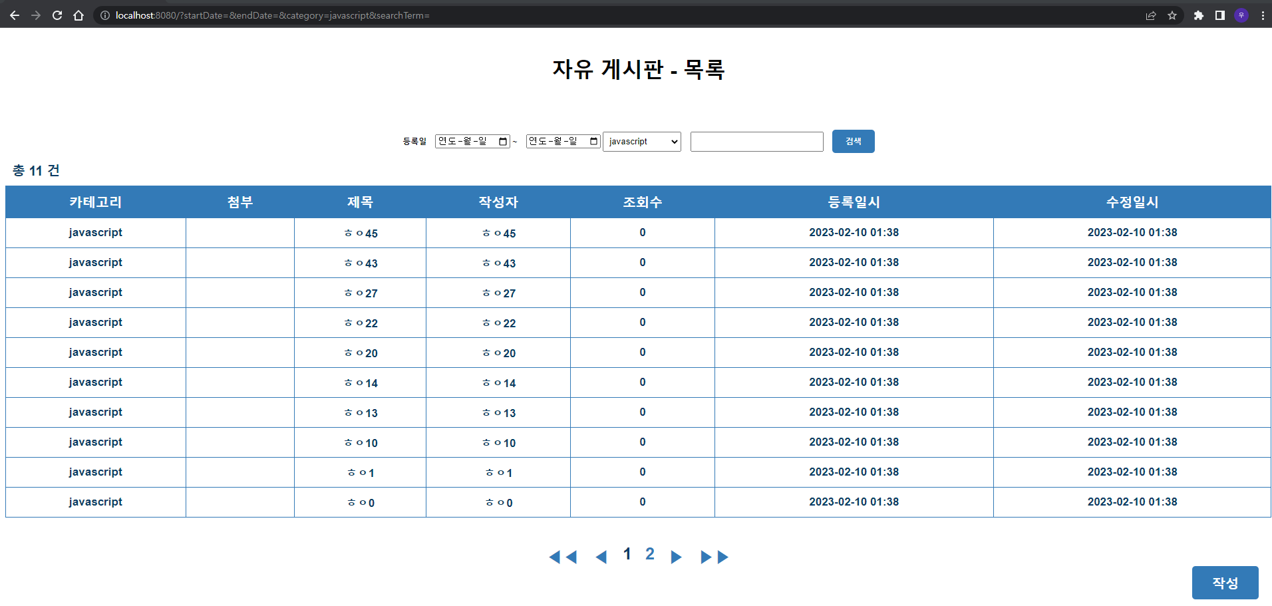Jump to first page double-left arrows
This screenshot has width=1272, height=606.
pyautogui.click(x=563, y=557)
